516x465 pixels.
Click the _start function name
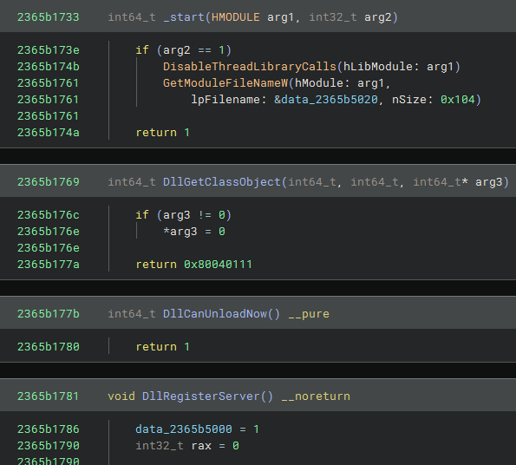184,17
